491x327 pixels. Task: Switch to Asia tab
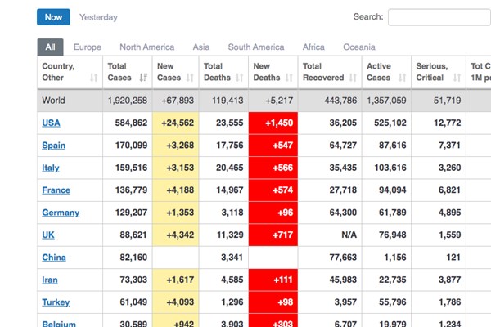click(x=201, y=47)
